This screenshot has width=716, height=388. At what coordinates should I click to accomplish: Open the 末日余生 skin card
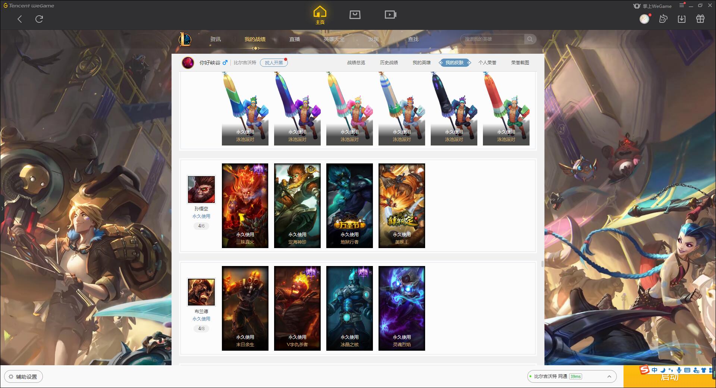pos(245,308)
